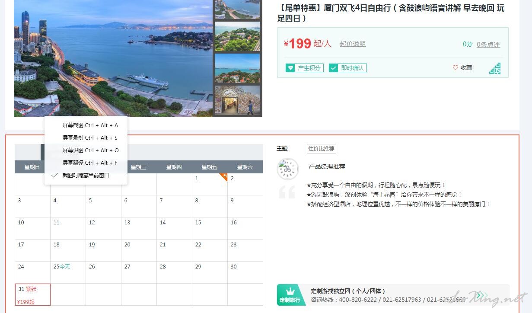
Task: Click 收藏 to save this trip
Action: pos(466,68)
